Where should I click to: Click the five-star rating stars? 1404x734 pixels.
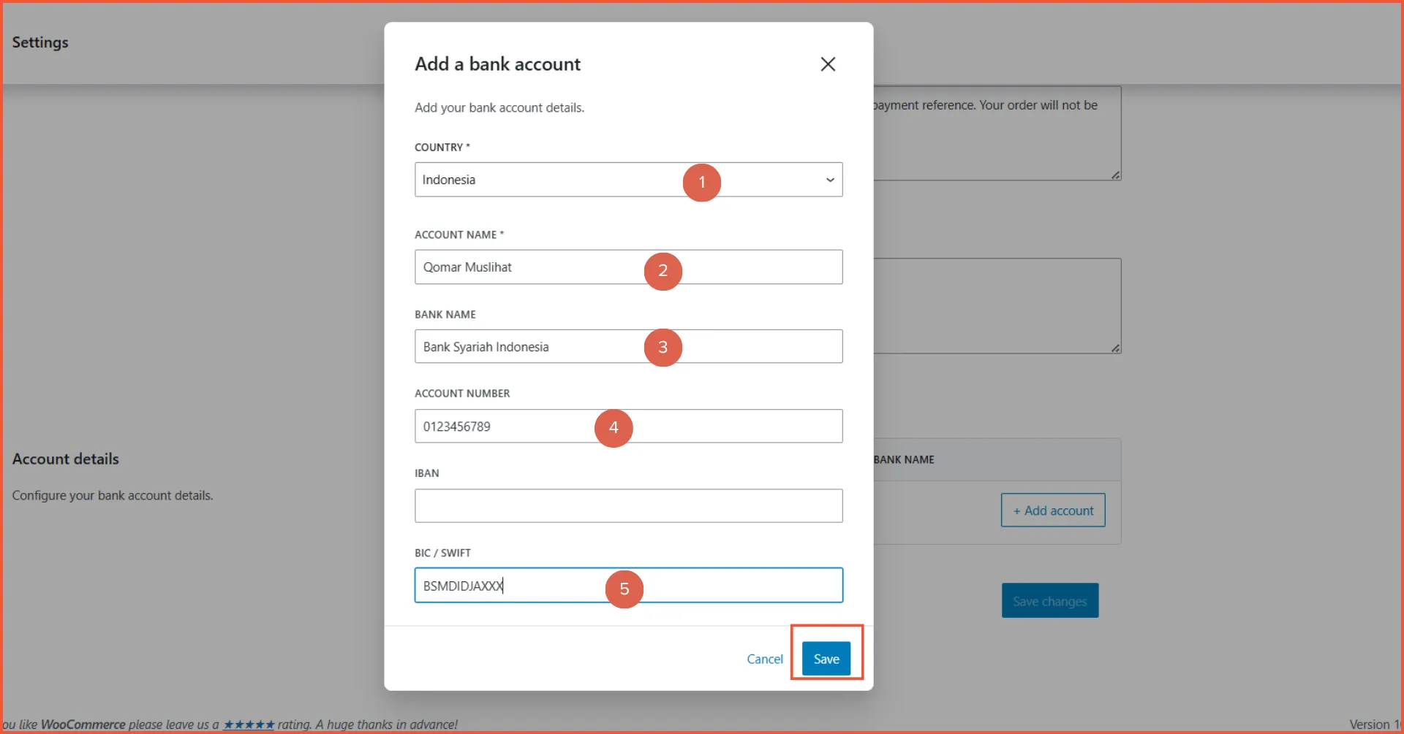pyautogui.click(x=248, y=724)
